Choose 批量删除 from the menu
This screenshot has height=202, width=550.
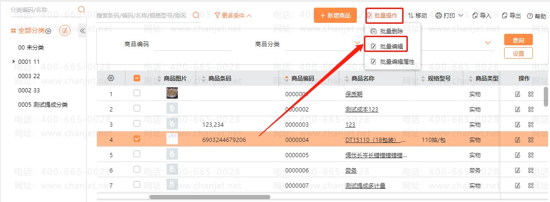pos(387,31)
